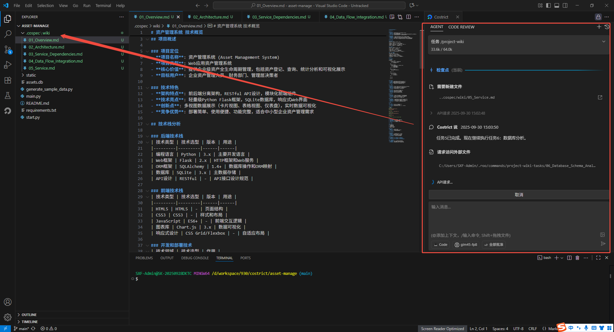Start a new task with plus icon
The image size is (614, 332).
pyautogui.click(x=599, y=27)
